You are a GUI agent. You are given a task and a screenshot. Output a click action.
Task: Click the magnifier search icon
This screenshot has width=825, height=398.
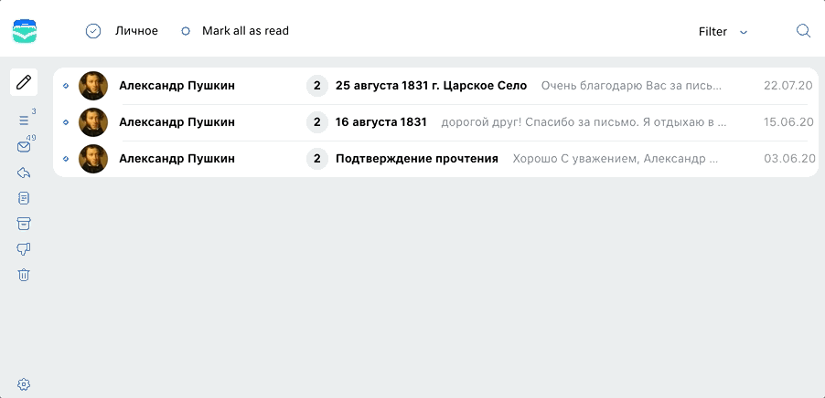[803, 31]
